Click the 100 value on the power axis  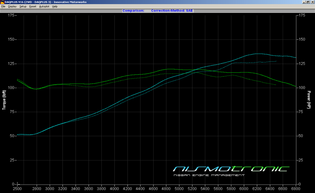click(302, 88)
